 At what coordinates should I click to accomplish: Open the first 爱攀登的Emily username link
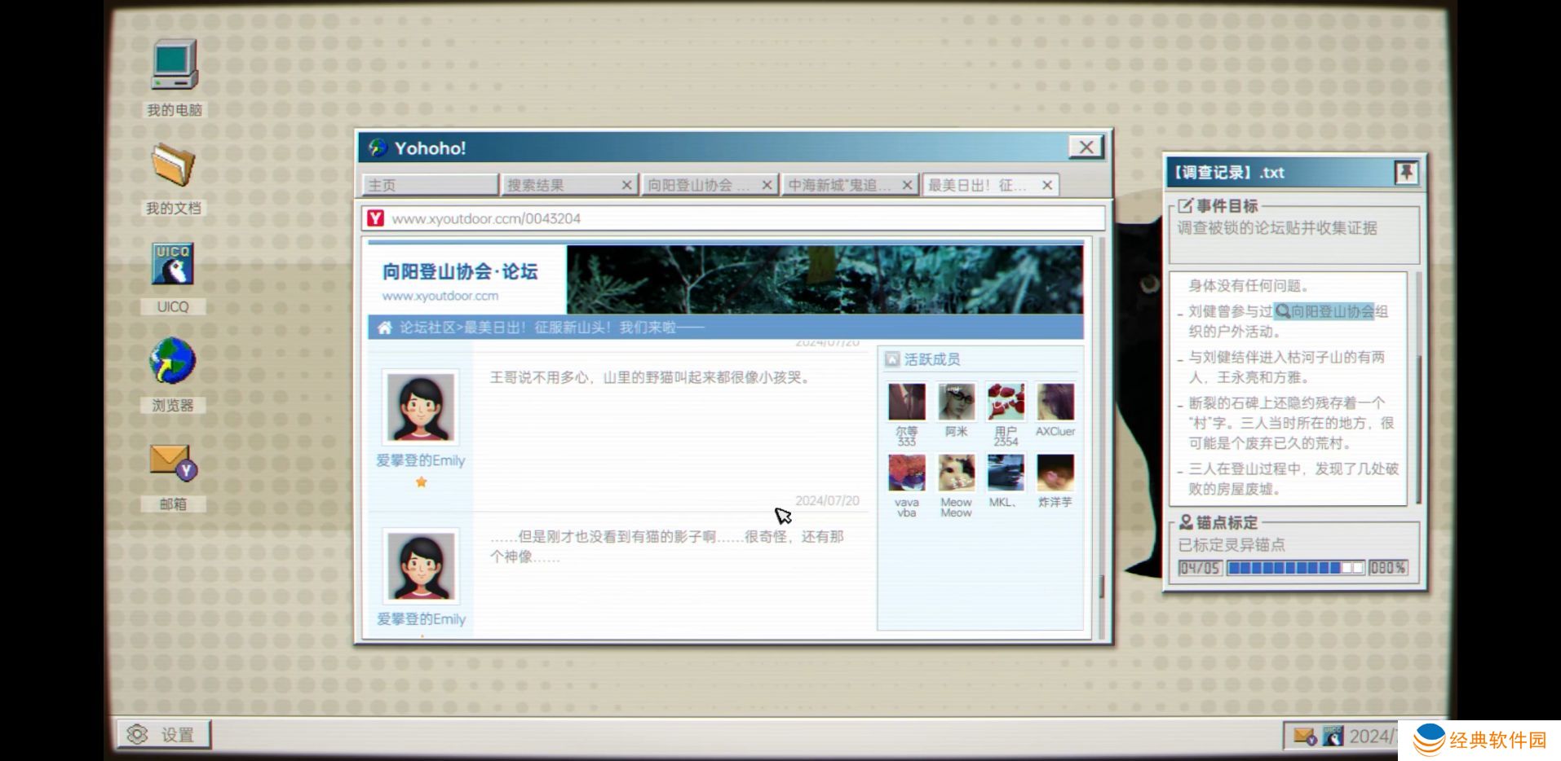click(421, 460)
